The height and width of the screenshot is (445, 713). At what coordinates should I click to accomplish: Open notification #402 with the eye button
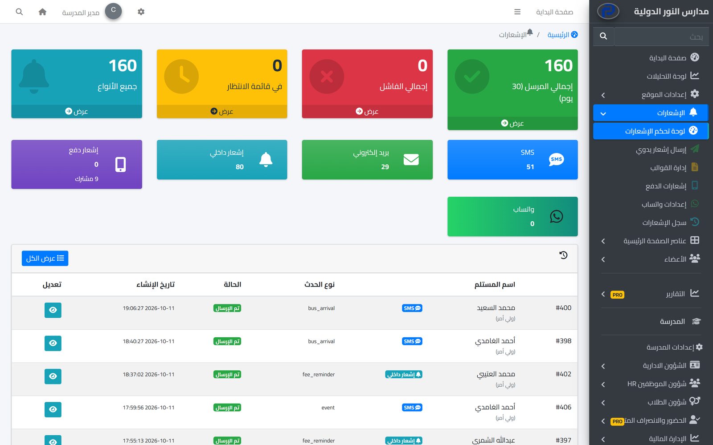53,376
